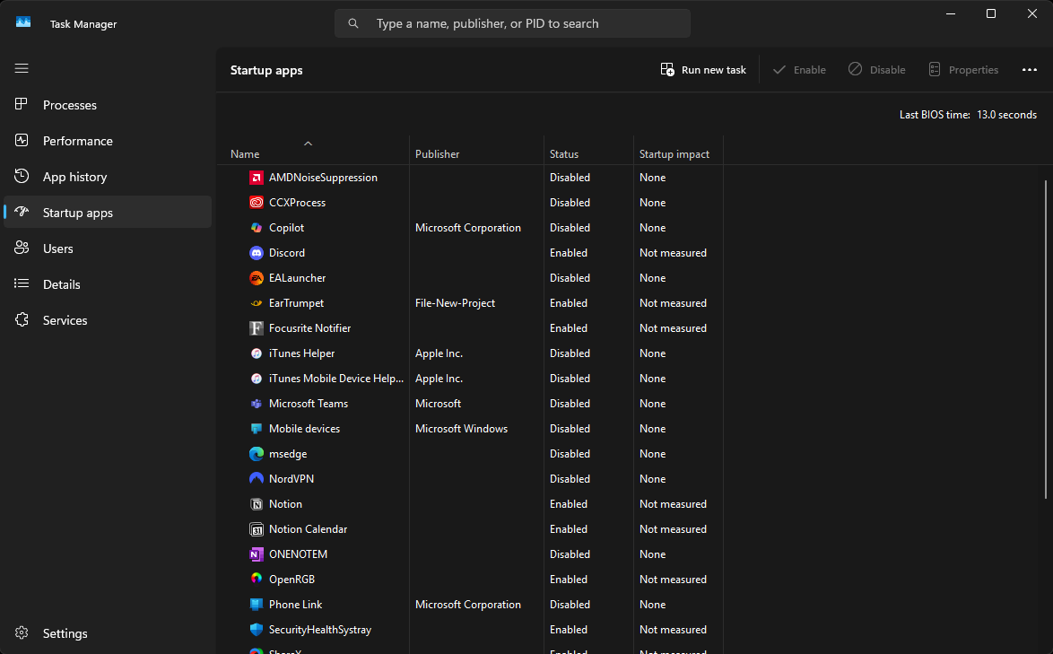Open the more options ellipsis menu

pyautogui.click(x=1030, y=70)
